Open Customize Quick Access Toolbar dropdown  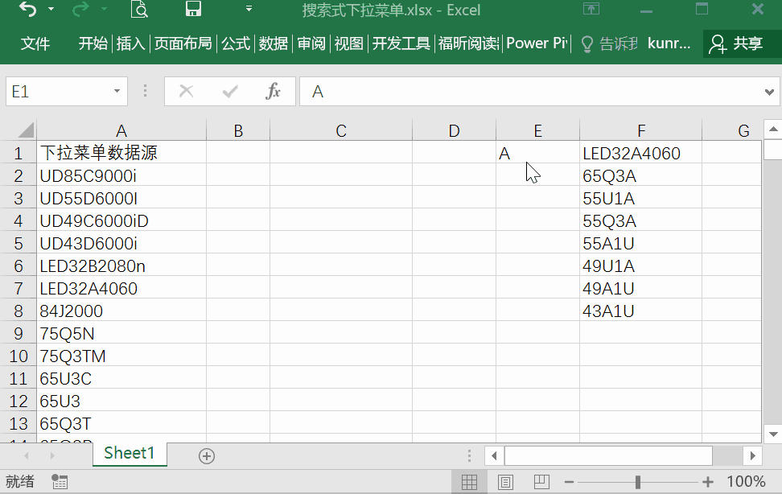249,9
